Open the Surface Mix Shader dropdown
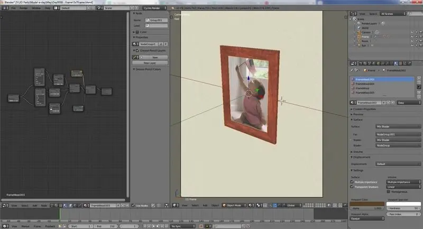This screenshot has width=423, height=229. (x=398, y=126)
